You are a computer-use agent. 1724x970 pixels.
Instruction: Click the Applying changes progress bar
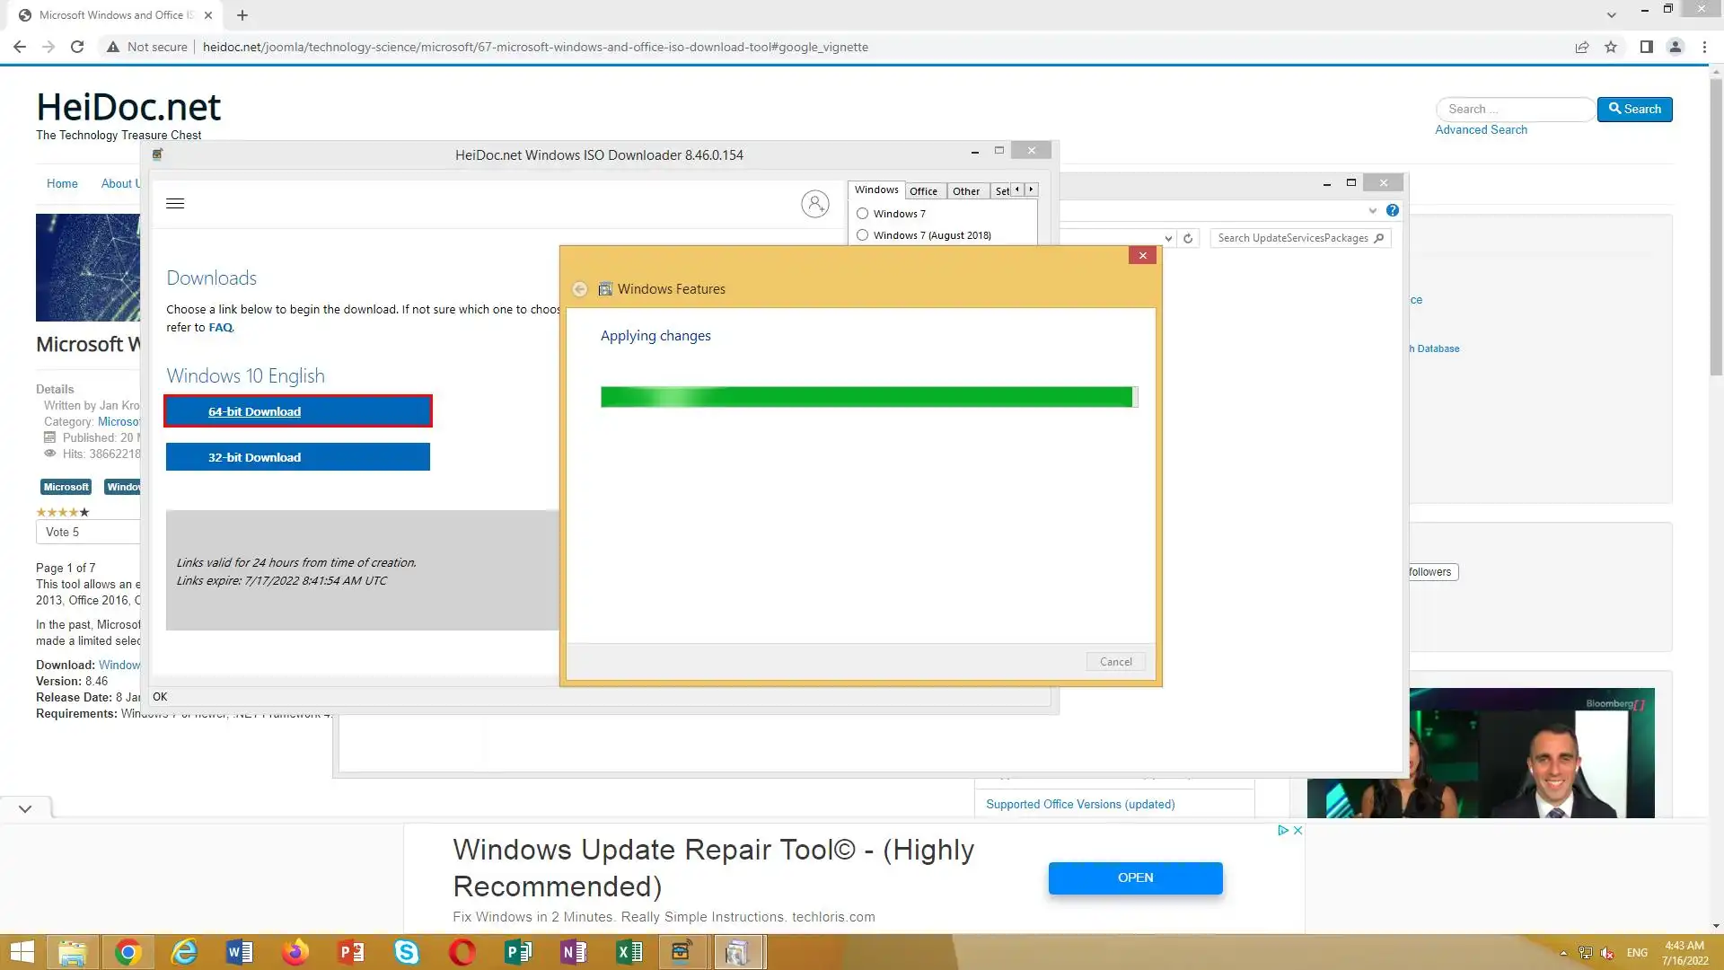pos(867,397)
